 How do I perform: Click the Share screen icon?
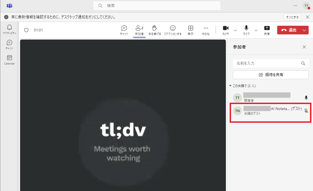(x=267, y=30)
